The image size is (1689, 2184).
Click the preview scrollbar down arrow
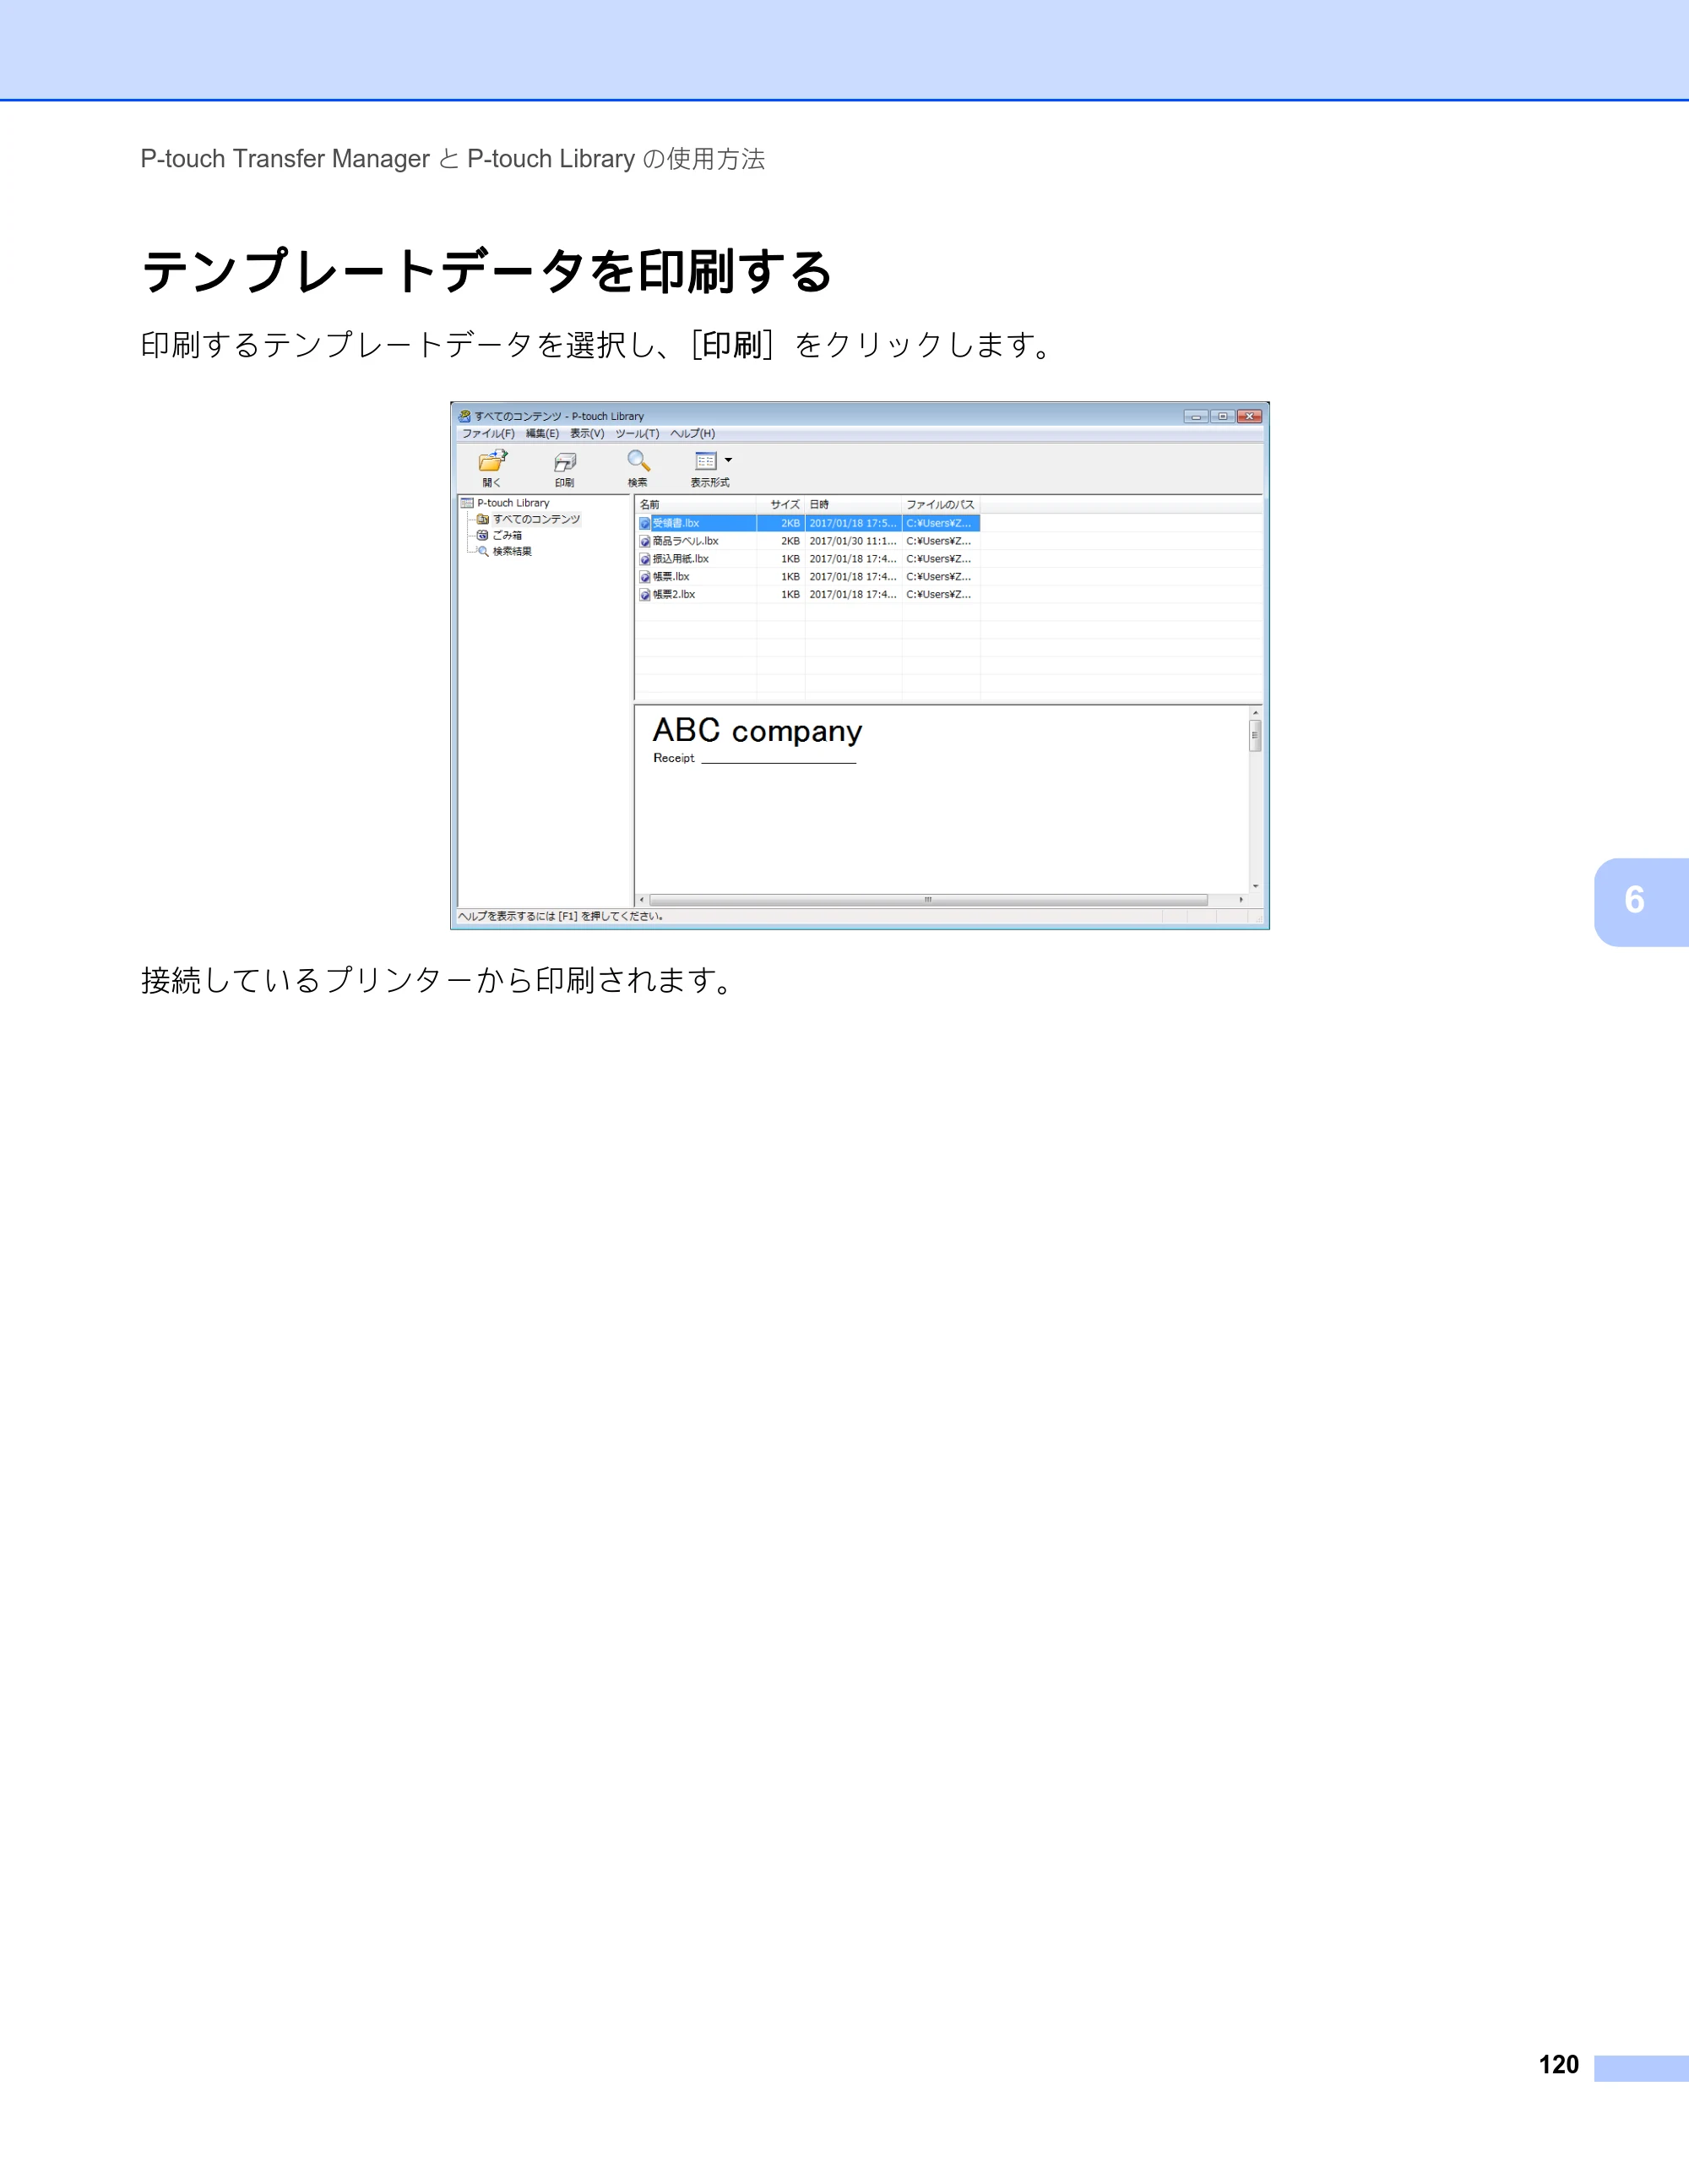coord(1255,886)
